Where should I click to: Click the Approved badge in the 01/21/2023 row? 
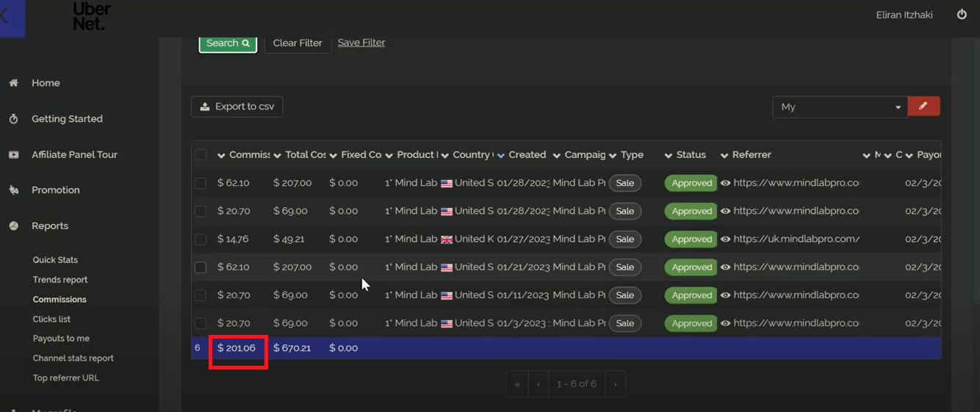coord(692,267)
